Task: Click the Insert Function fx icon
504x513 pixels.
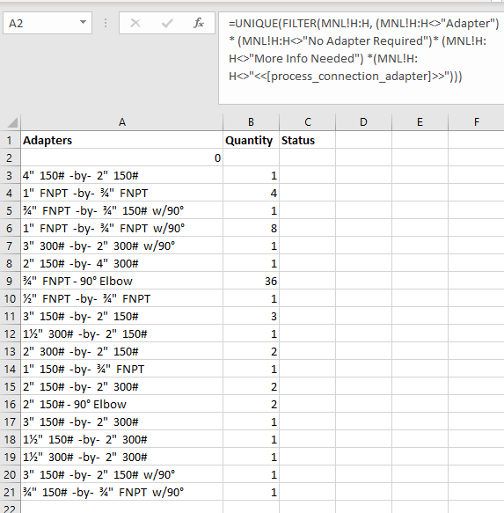Action: 199,23
